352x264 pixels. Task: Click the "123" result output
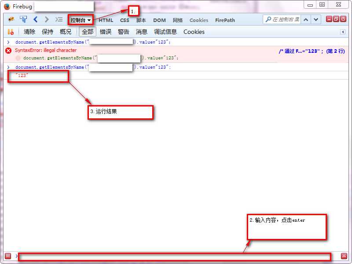point(22,76)
